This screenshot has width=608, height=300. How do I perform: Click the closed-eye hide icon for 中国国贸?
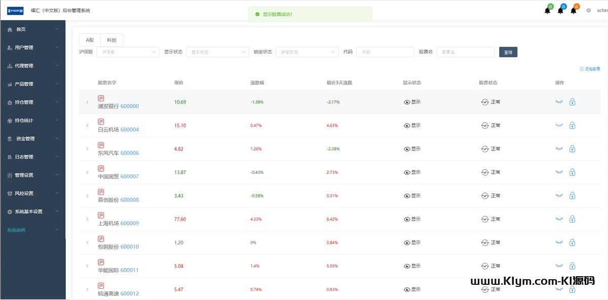click(559, 172)
